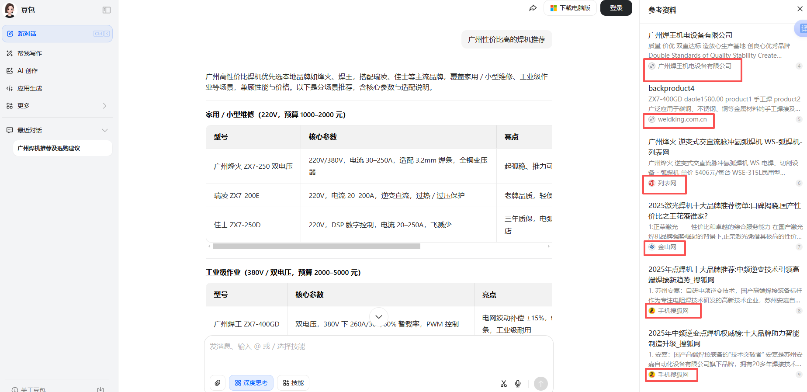Click the paperclip attachment icon
807x392 pixels.
[218, 383]
